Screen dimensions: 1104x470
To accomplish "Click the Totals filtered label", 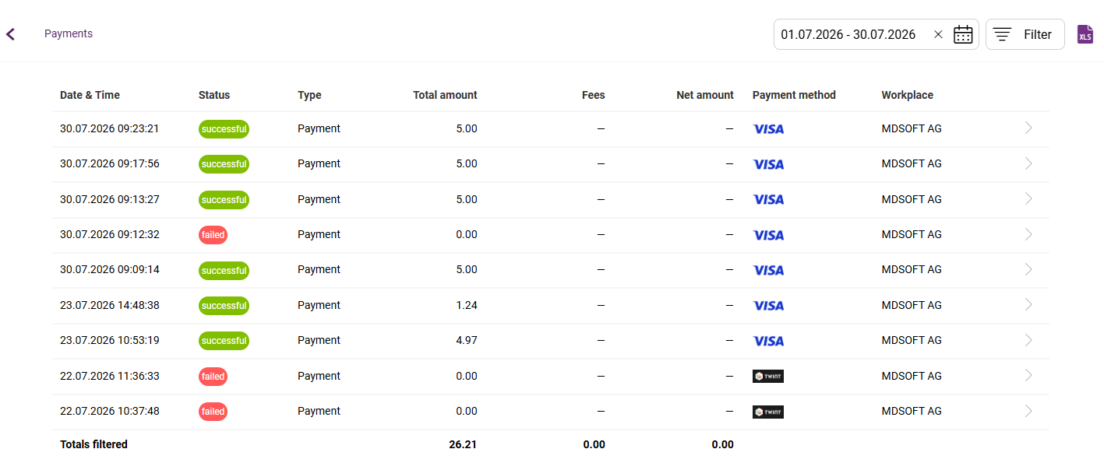I will coord(93,444).
